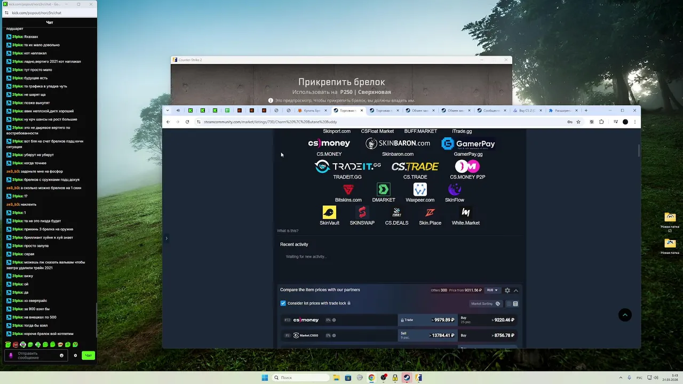Open the browser three-dot menu

pyautogui.click(x=634, y=122)
